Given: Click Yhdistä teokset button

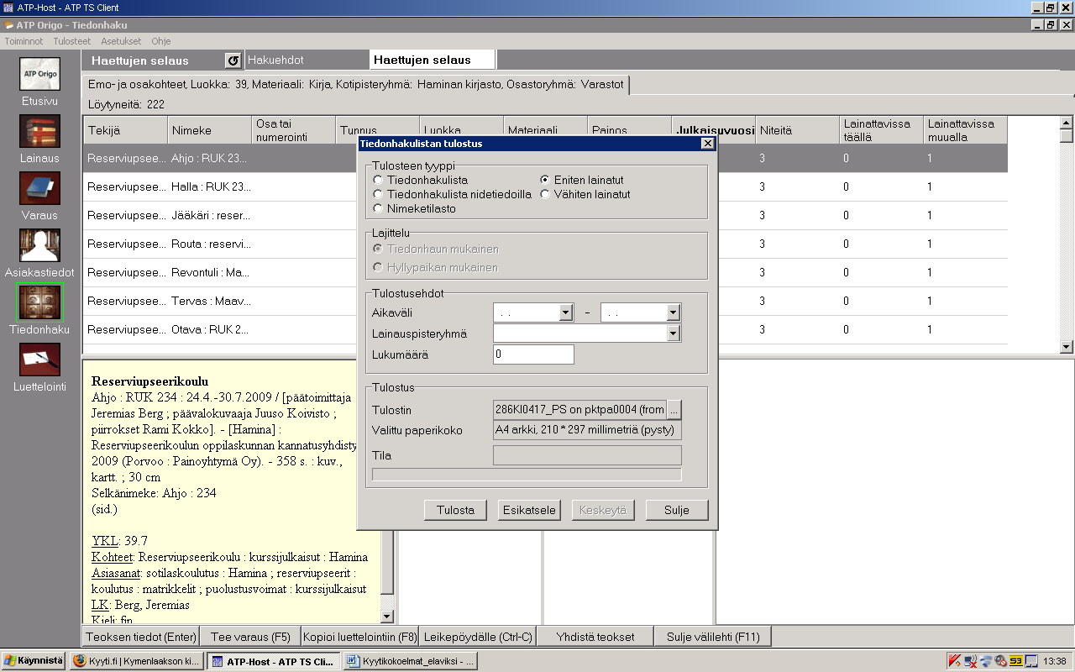Looking at the screenshot, I should pos(595,637).
